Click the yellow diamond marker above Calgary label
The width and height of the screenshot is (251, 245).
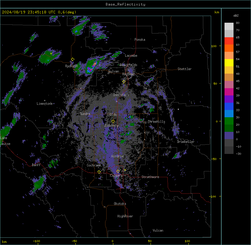(118, 171)
